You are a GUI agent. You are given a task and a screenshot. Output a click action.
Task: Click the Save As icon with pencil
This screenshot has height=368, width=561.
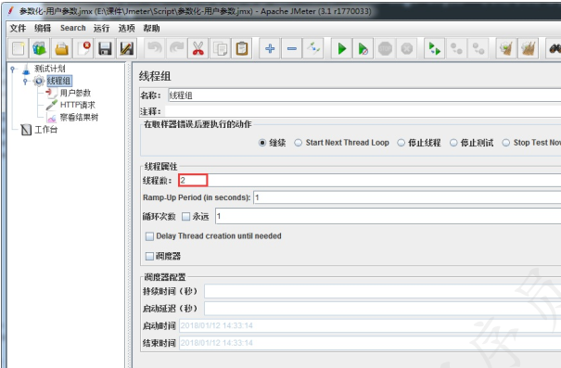click(x=127, y=48)
